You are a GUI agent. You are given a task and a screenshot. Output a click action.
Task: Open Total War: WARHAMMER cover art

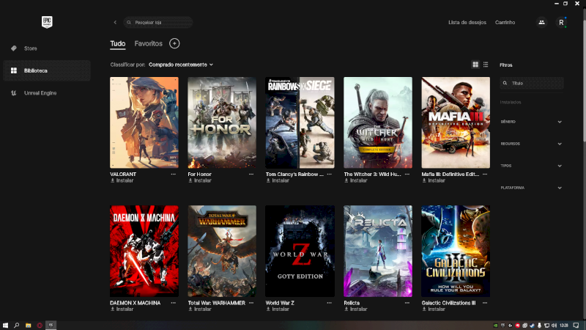pos(222,251)
